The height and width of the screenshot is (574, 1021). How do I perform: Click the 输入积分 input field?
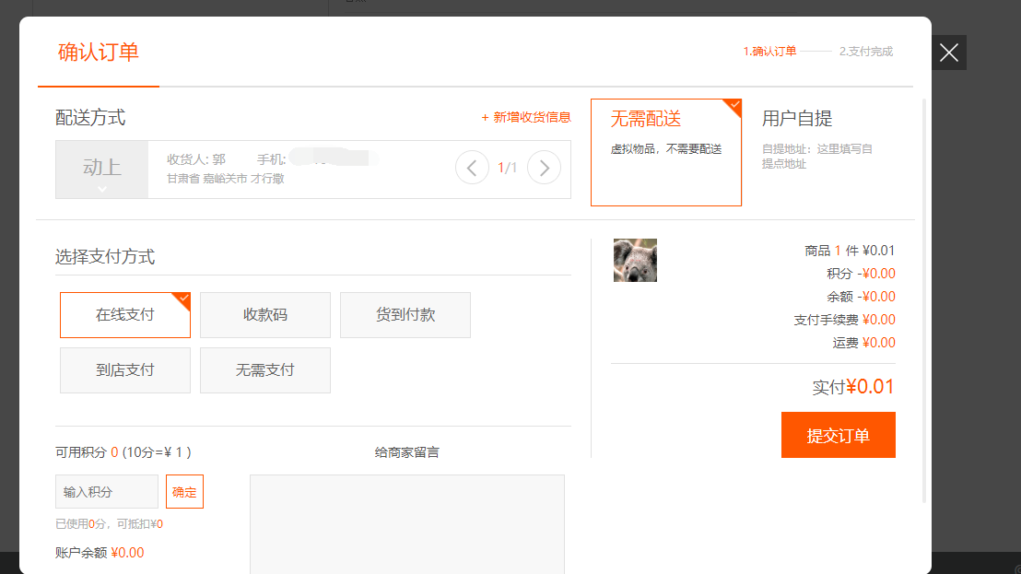(107, 492)
